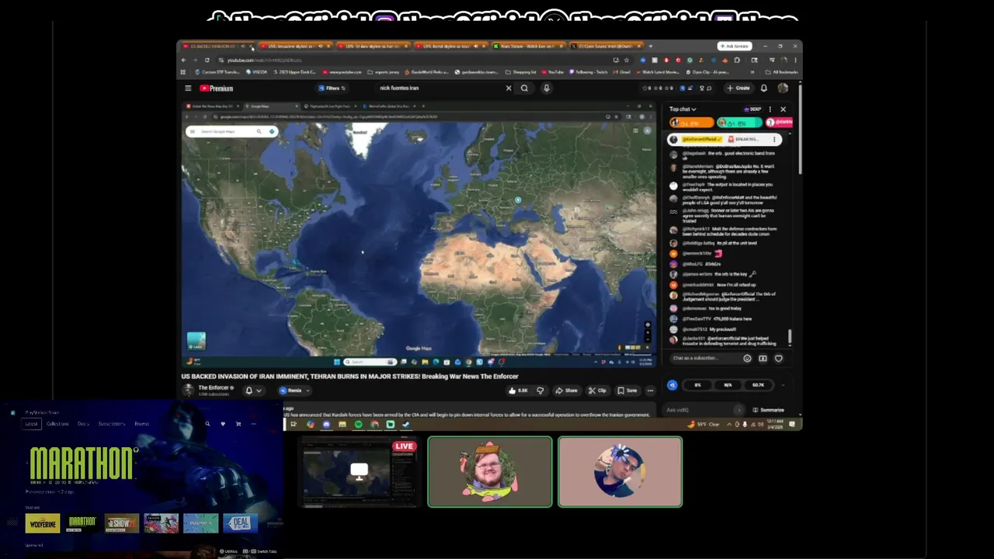Reload the YouTube page
Viewport: 994px width, 559px height.
[207, 61]
